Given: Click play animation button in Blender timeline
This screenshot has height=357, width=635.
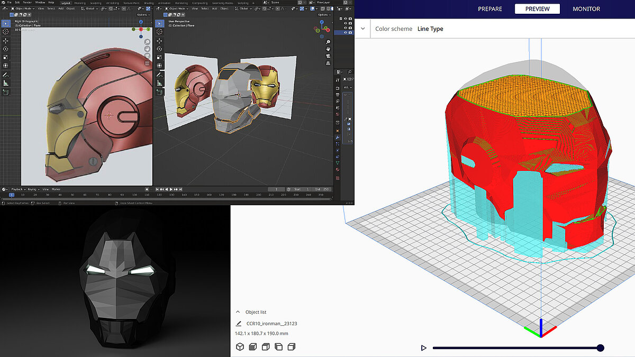Looking at the screenshot, I should [171, 189].
